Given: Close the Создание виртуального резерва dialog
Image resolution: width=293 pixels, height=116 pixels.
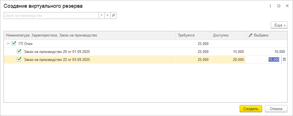Looking at the screenshot, I should (x=287, y=6).
